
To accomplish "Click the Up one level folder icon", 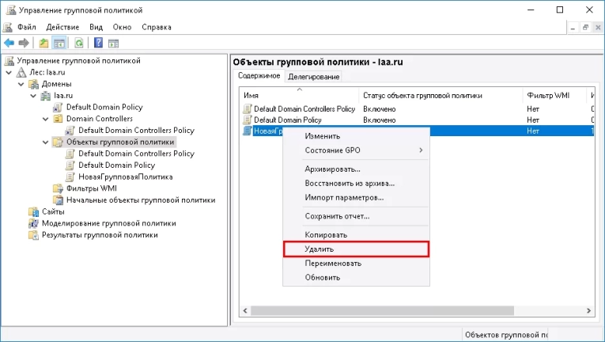I will (43, 43).
